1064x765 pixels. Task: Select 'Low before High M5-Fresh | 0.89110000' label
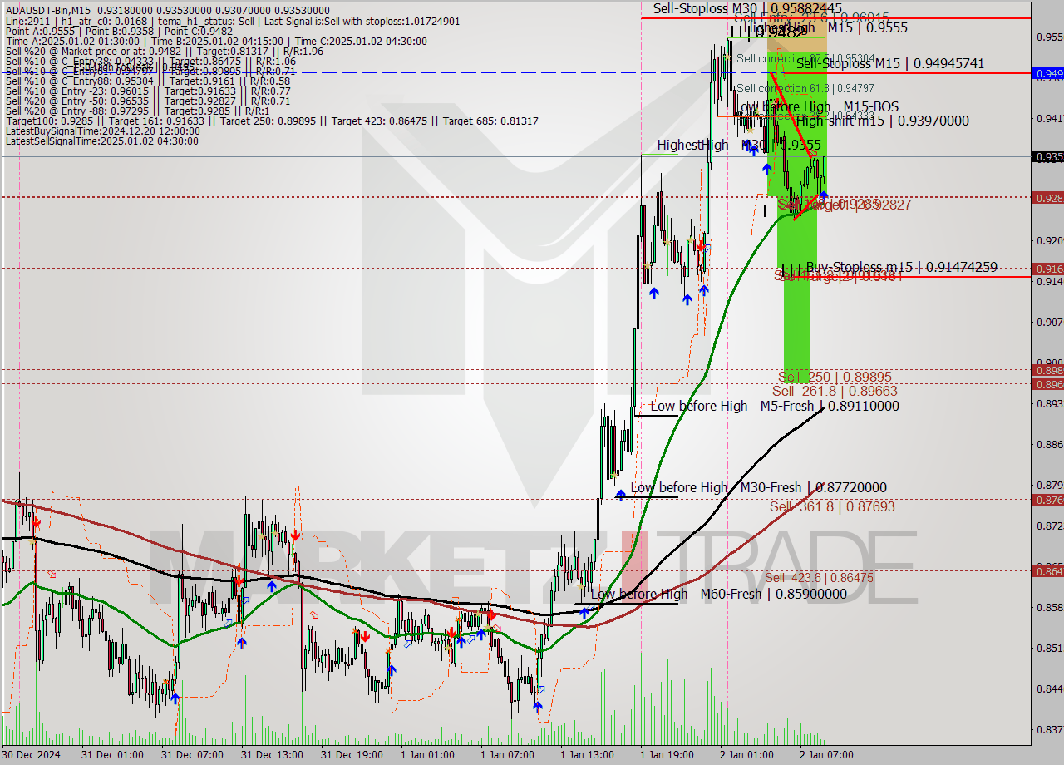pos(775,407)
